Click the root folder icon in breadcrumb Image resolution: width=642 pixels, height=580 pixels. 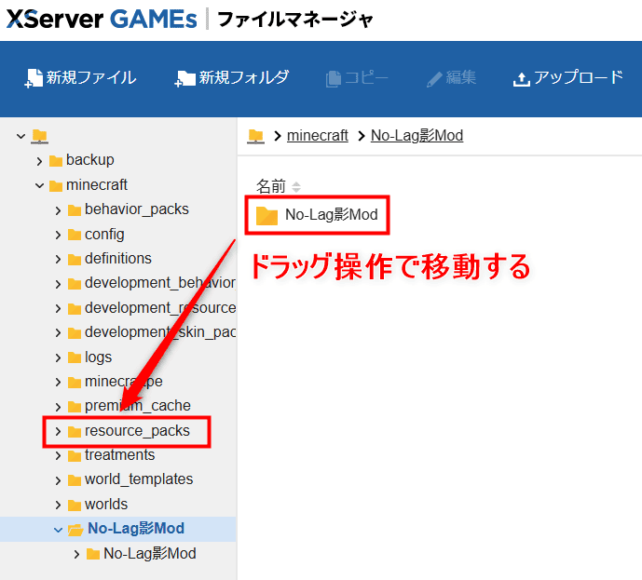255,136
